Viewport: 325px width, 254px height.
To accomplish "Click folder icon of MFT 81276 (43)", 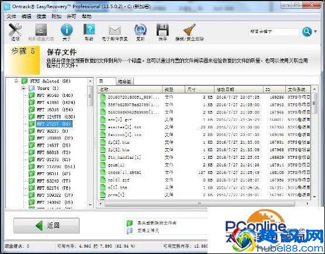I will point(32,159).
